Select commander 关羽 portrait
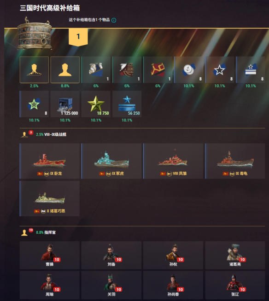Image resolution: width=269 pixels, height=301 pixels. pyautogui.click(x=111, y=285)
